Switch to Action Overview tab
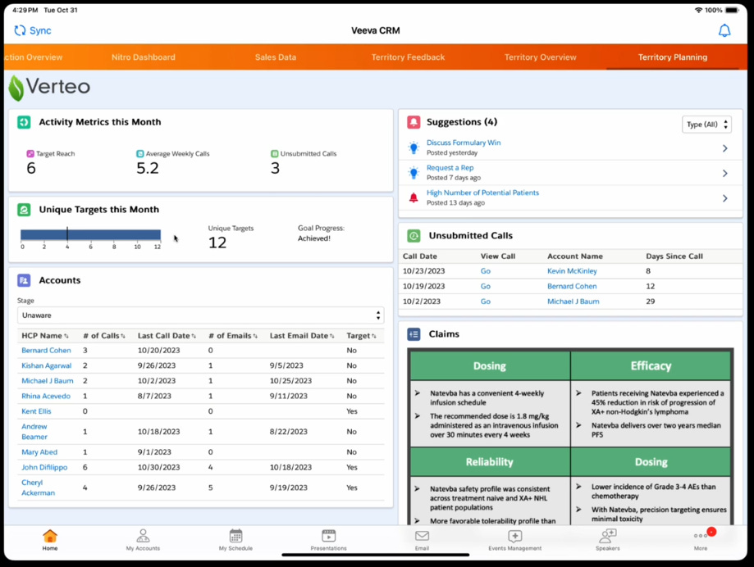Viewport: 754px width, 567px height. coord(34,57)
